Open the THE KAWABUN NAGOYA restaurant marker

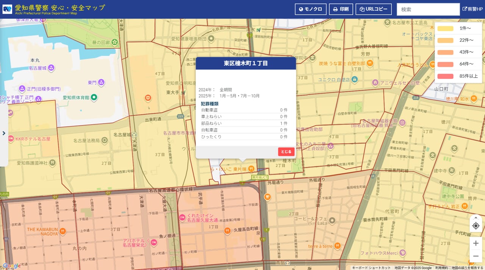pos(63,231)
